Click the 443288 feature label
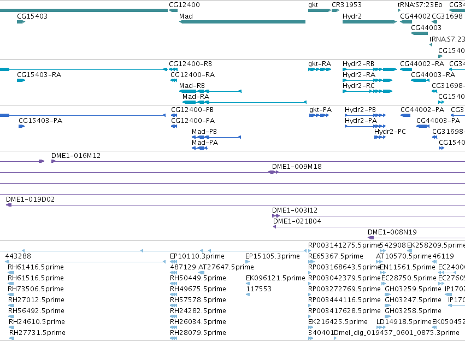The height and width of the screenshot is (341, 465). tap(18, 256)
